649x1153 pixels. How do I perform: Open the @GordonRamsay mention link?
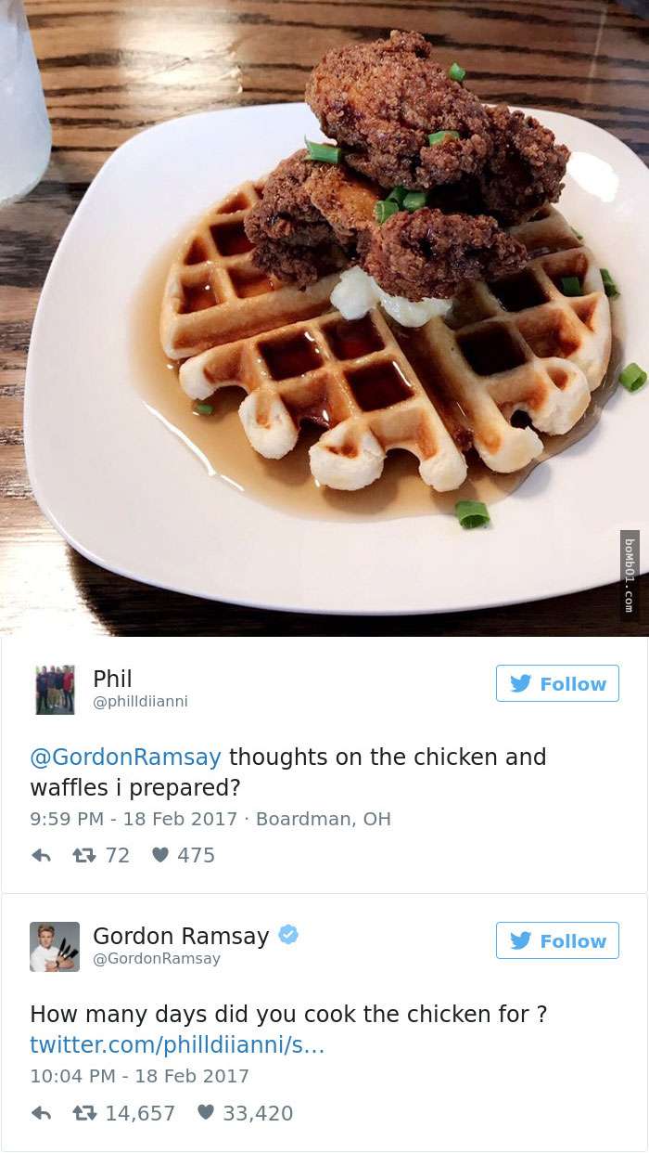pos(126,758)
